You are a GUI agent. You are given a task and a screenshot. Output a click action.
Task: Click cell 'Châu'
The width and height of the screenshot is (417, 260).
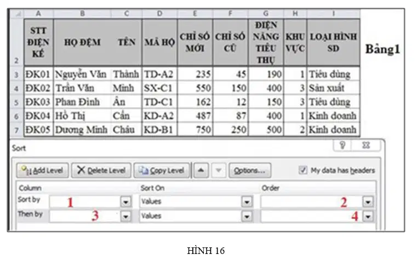tap(127, 130)
